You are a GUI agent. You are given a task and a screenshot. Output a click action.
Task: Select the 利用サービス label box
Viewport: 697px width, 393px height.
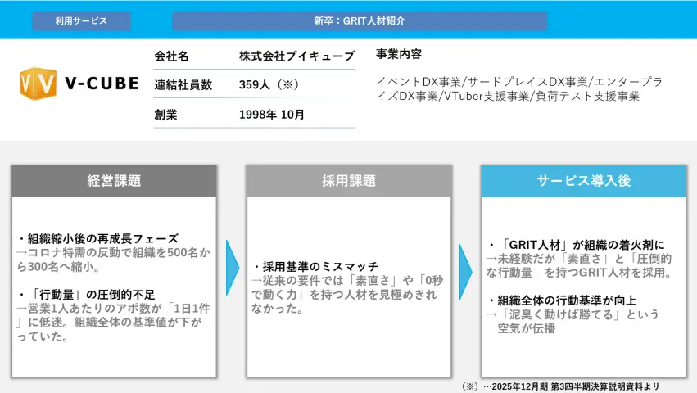[81, 20]
